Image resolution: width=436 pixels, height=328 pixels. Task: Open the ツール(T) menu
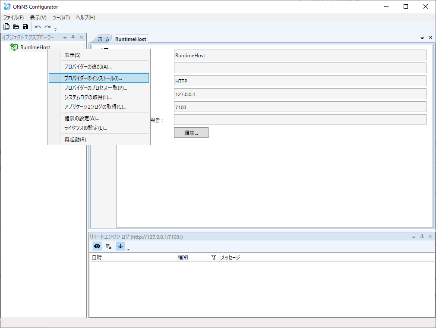click(61, 18)
